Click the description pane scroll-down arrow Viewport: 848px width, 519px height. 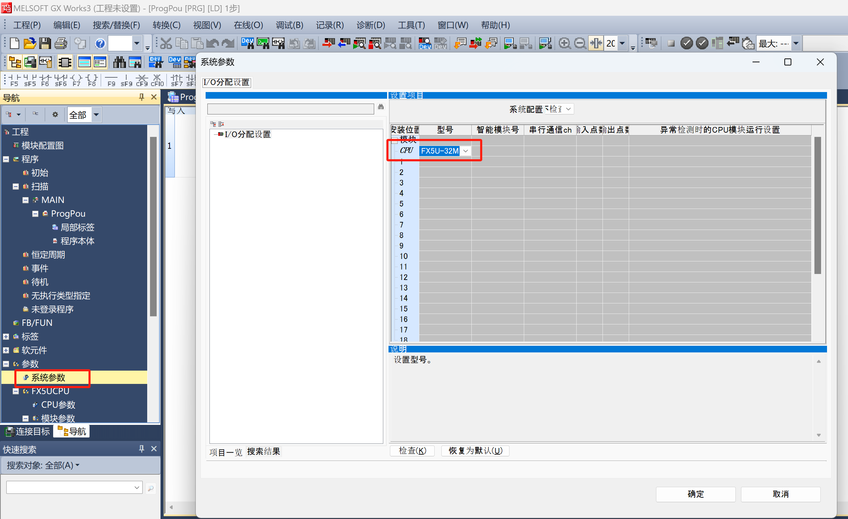pyautogui.click(x=819, y=435)
